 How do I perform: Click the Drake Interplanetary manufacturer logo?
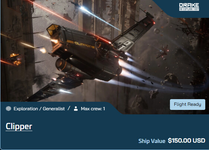tap(189, 7)
